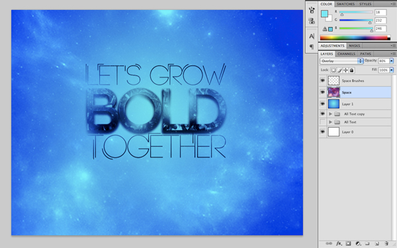This screenshot has height=248, width=397.
Task: Open the Adjustments panel options menu
Action: click(393, 46)
